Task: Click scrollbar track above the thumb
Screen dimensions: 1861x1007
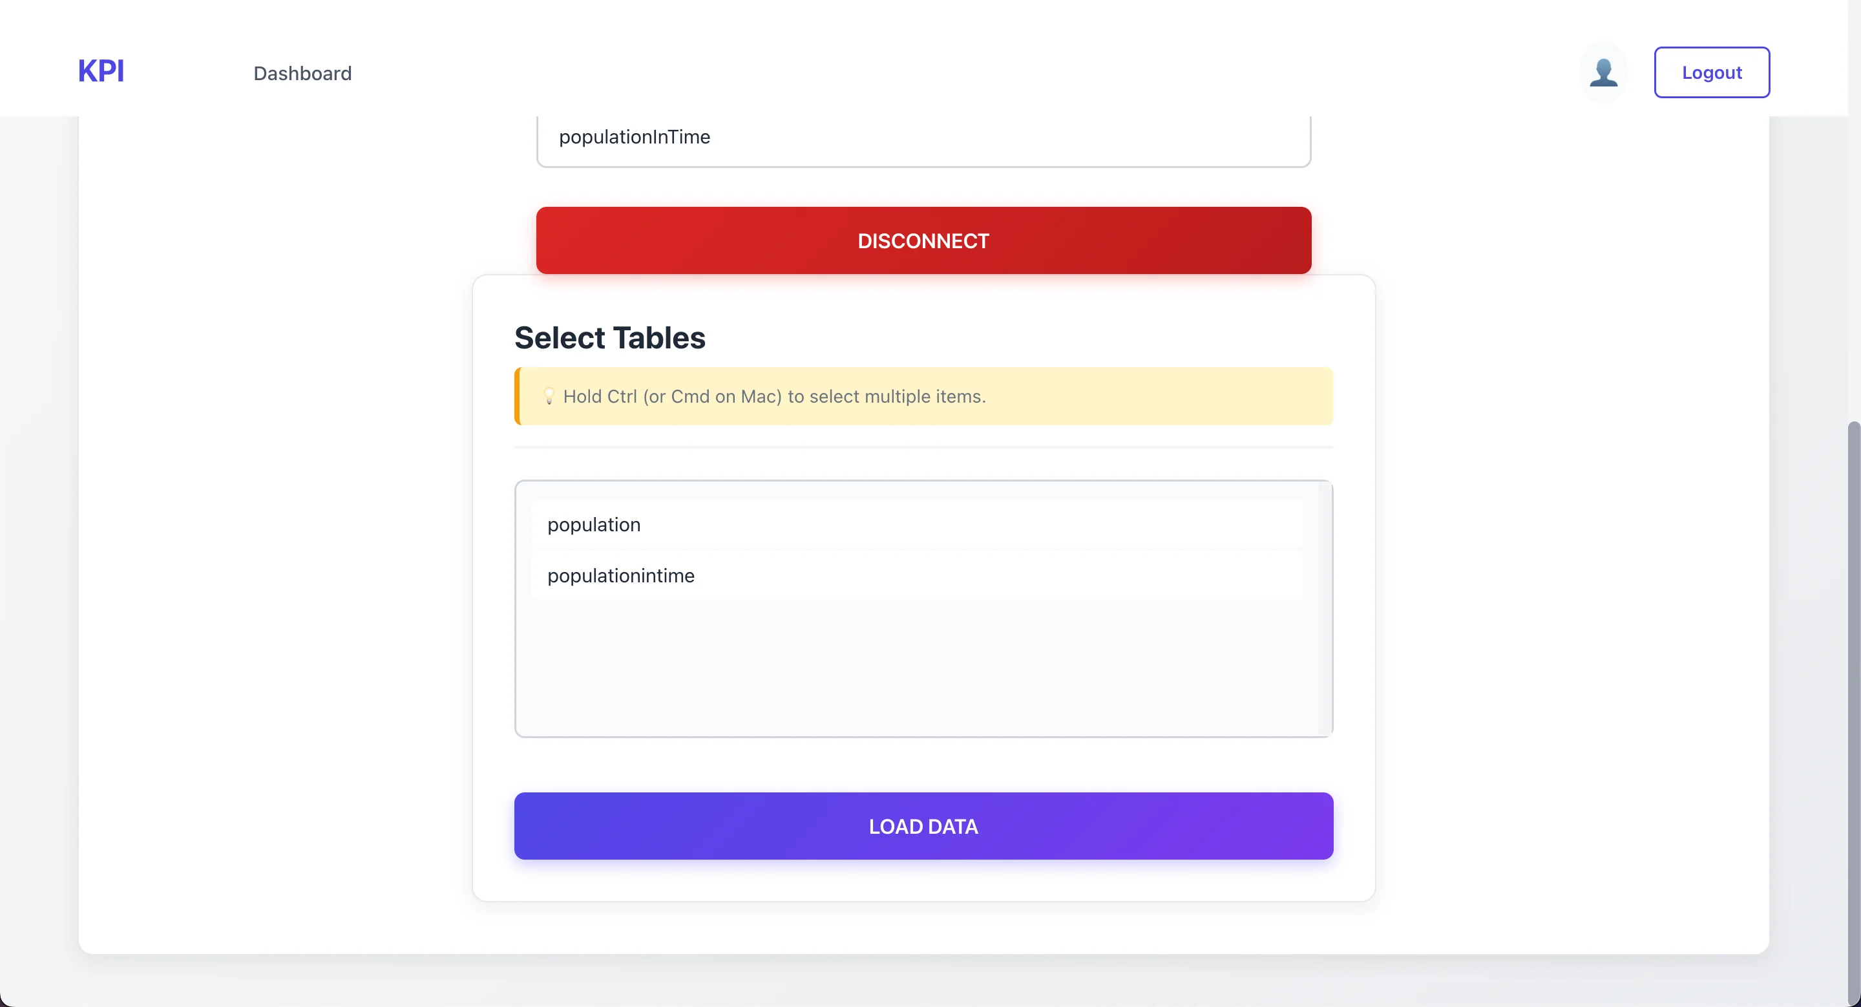Action: click(1853, 268)
